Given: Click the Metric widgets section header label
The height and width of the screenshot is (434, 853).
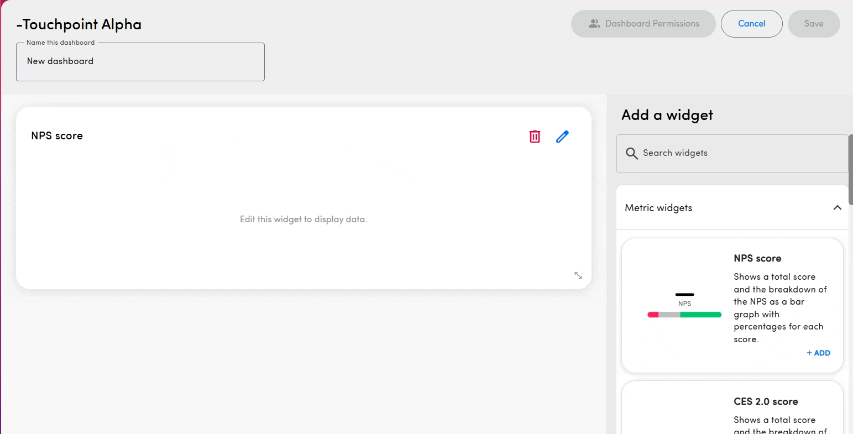Looking at the screenshot, I should 658,208.
